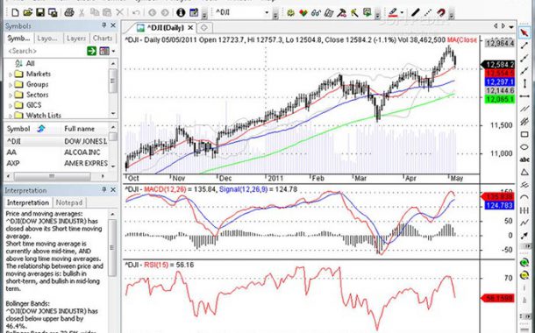Viewport: 535px width, 333px height.
Task: Click the Cut scissors icon
Action: coord(82,13)
